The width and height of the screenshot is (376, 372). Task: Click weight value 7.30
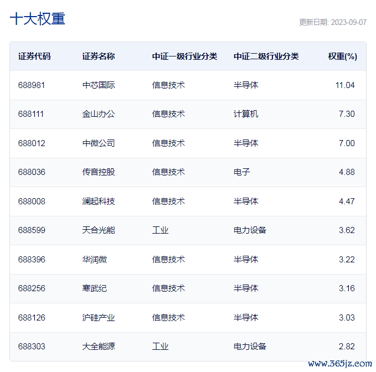click(347, 114)
